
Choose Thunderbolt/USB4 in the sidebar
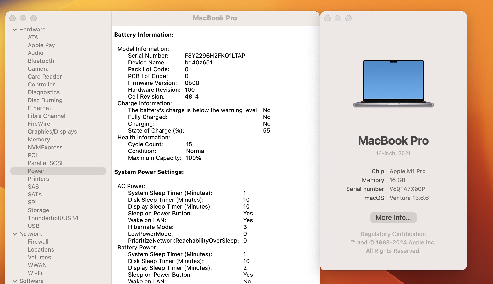[x=53, y=218]
